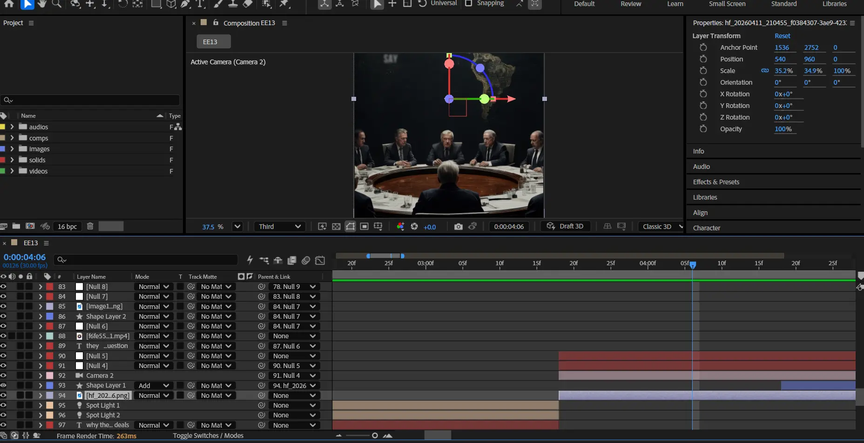
Task: Click the Draft 3D button
Action: pyautogui.click(x=566, y=226)
